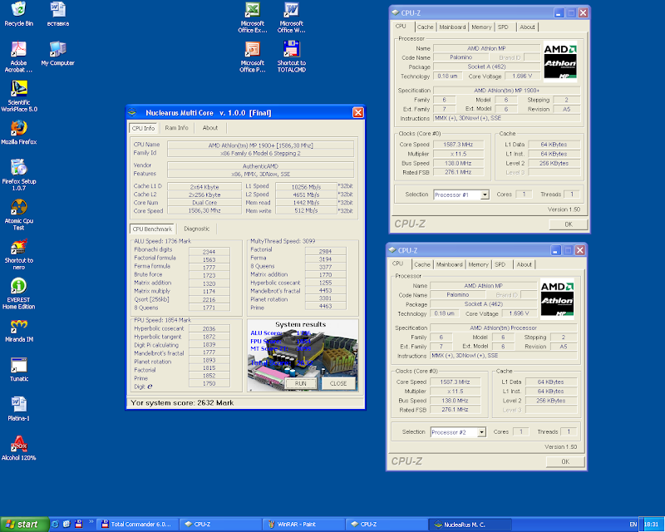This screenshot has width=665, height=532.
Task: Launch Tunatic desktop icon
Action: tap(18, 370)
